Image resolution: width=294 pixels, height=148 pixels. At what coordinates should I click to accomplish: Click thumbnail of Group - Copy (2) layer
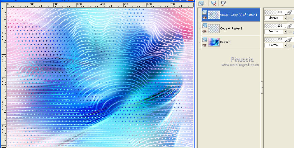[x=214, y=15]
